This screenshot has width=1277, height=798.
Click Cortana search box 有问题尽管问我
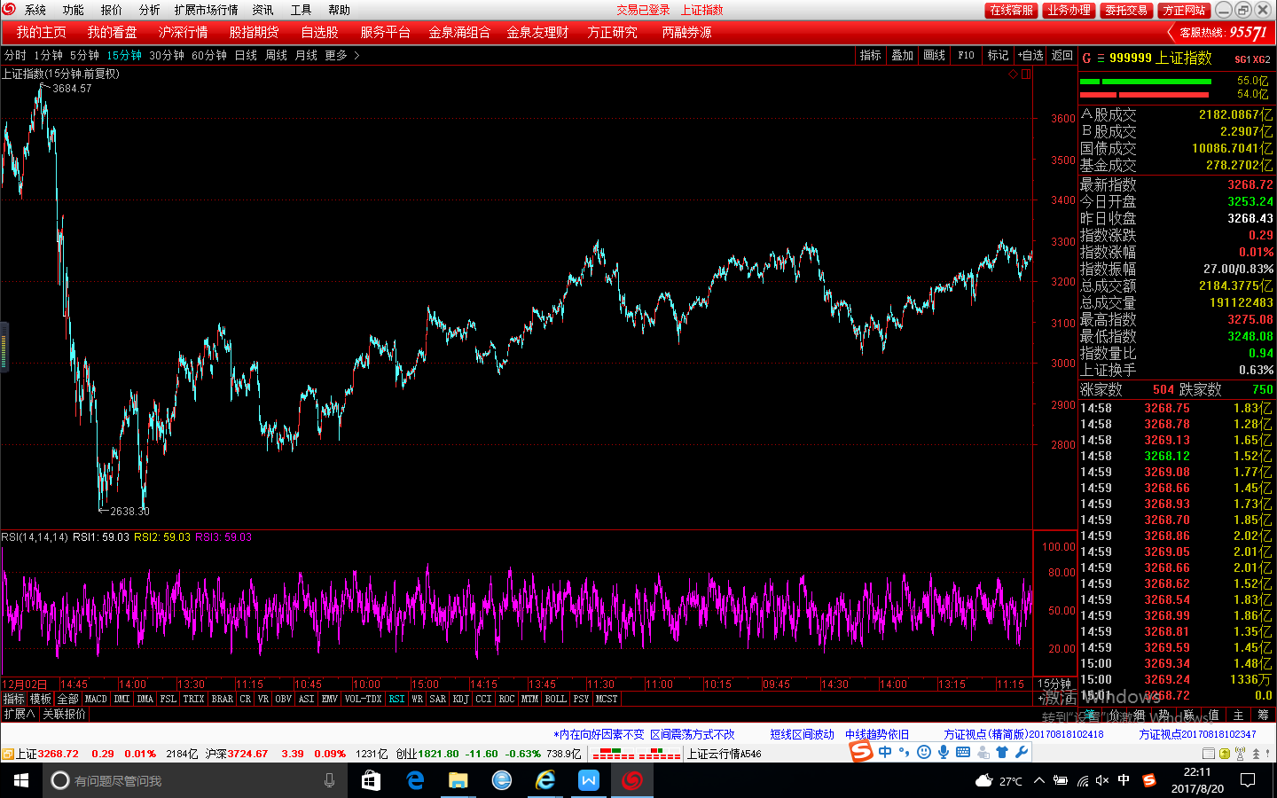[195, 780]
